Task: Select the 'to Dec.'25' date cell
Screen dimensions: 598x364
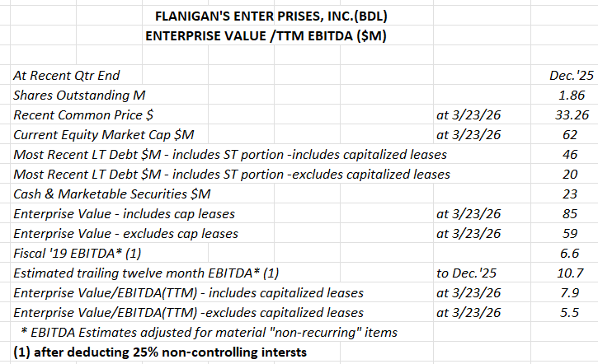Action: [x=466, y=273]
